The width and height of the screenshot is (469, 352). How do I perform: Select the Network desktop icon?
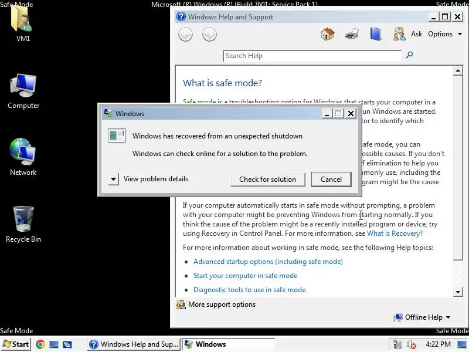pos(23,157)
